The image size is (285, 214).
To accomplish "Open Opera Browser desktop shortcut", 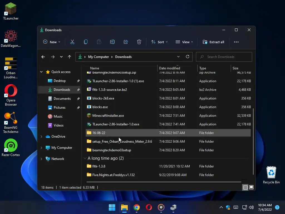I will pyautogui.click(x=11, y=95).
